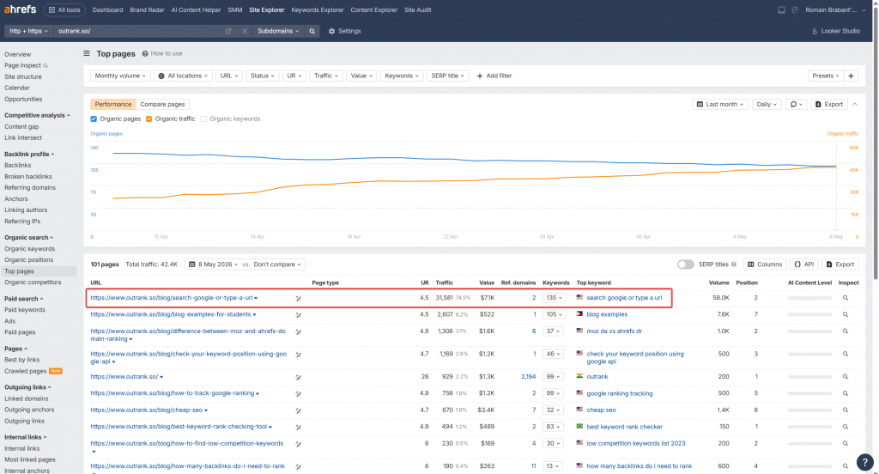
Task: Open the 8 May 2026 date dropdown
Action: point(213,264)
